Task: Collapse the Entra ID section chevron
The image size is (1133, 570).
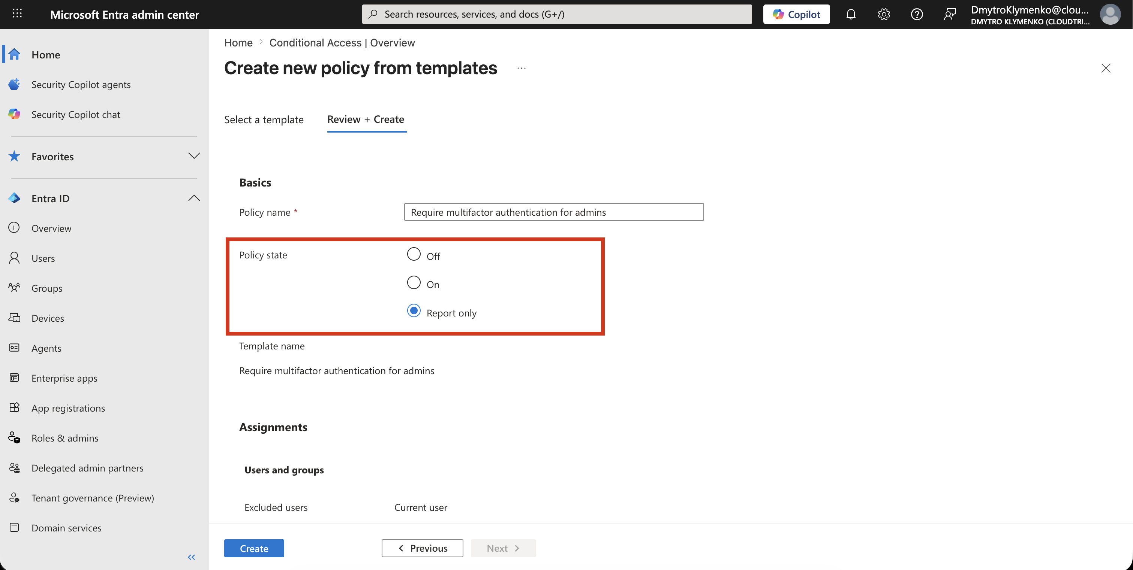Action: point(194,198)
